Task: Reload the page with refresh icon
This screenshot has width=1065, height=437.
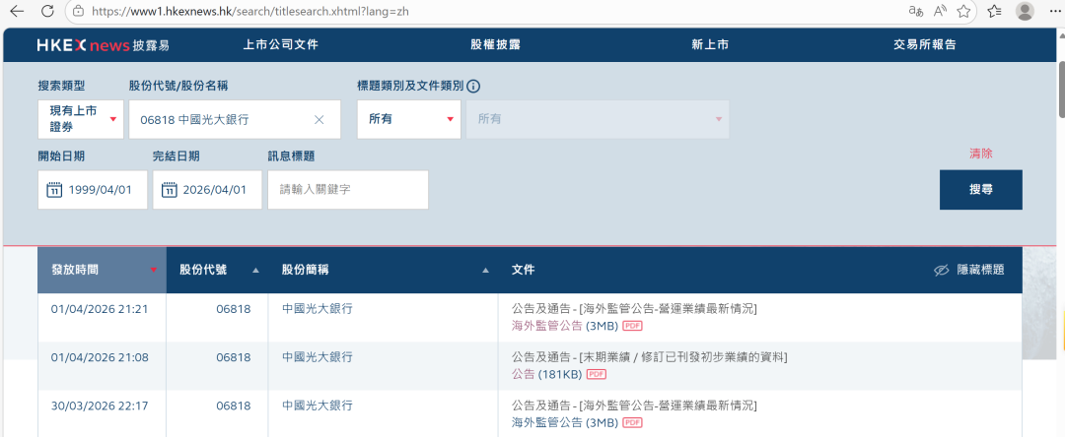Action: tap(47, 11)
